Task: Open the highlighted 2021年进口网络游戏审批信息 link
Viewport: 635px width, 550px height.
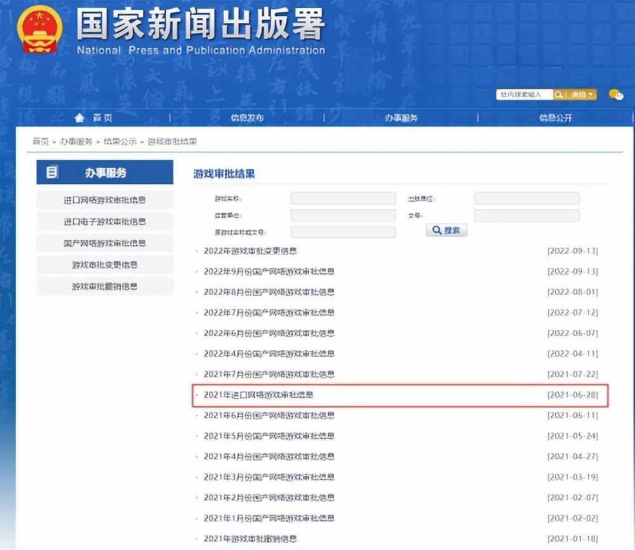Action: tap(259, 395)
